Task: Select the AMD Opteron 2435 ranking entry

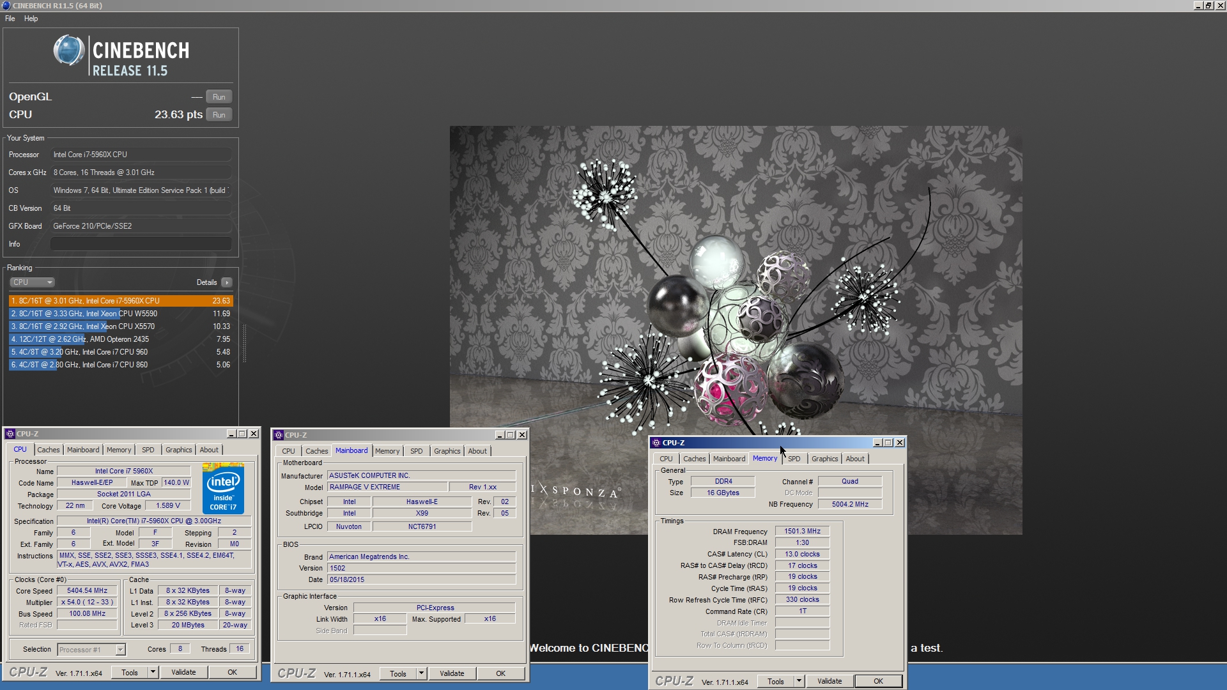Action: point(121,339)
